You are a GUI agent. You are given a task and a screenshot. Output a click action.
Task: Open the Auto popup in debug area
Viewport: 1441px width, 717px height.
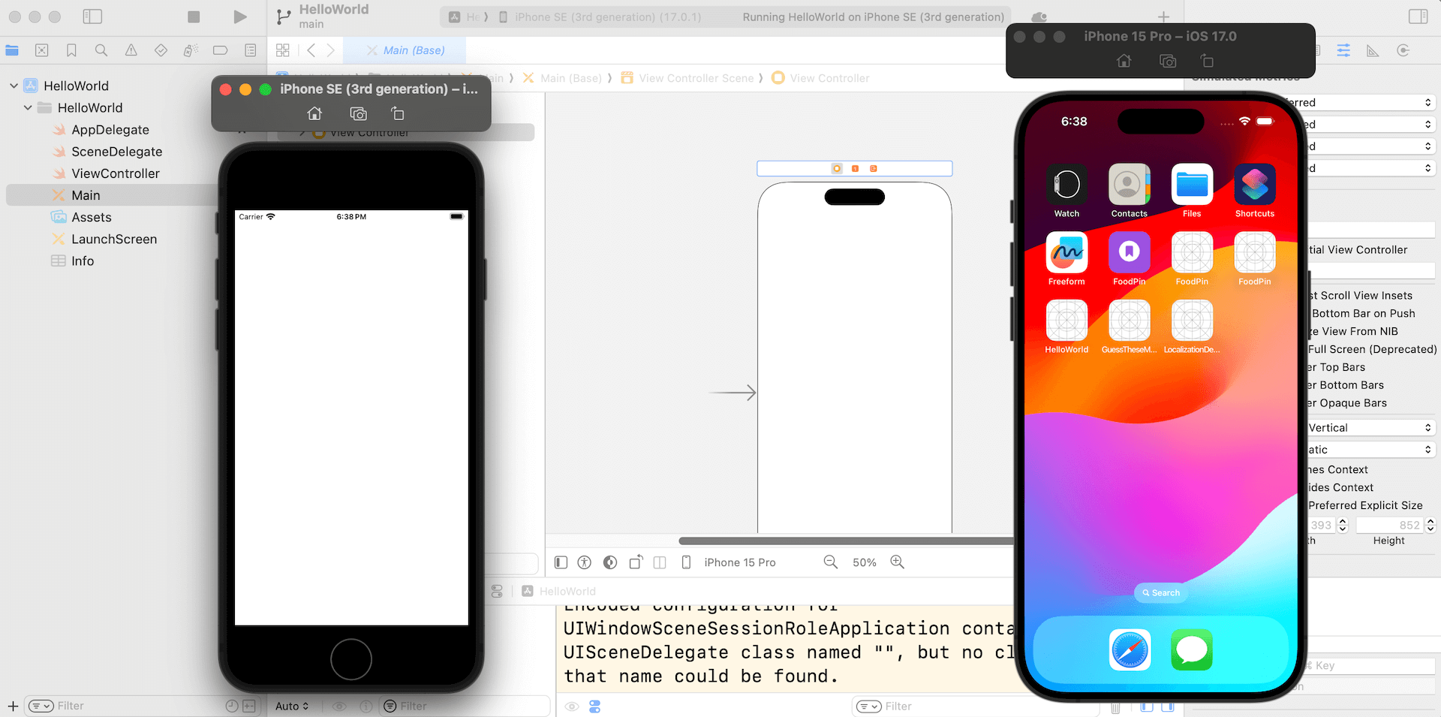pos(292,706)
